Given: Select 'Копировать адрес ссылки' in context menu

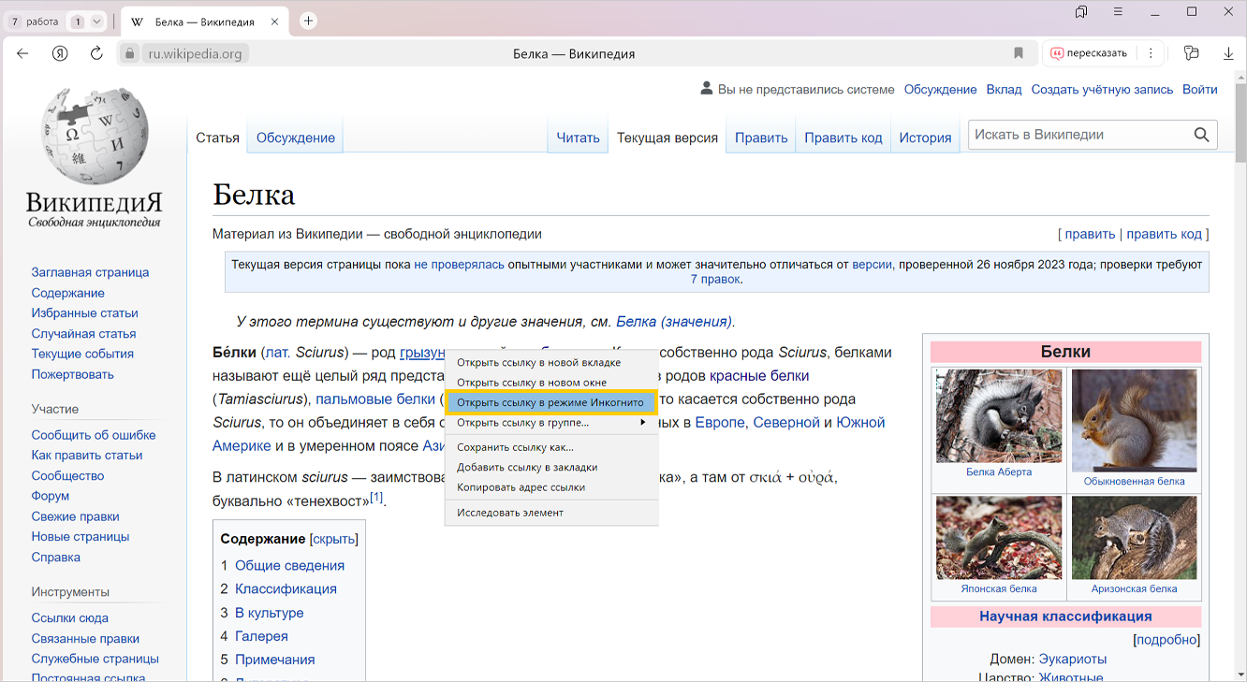Looking at the screenshot, I should click(x=521, y=487).
